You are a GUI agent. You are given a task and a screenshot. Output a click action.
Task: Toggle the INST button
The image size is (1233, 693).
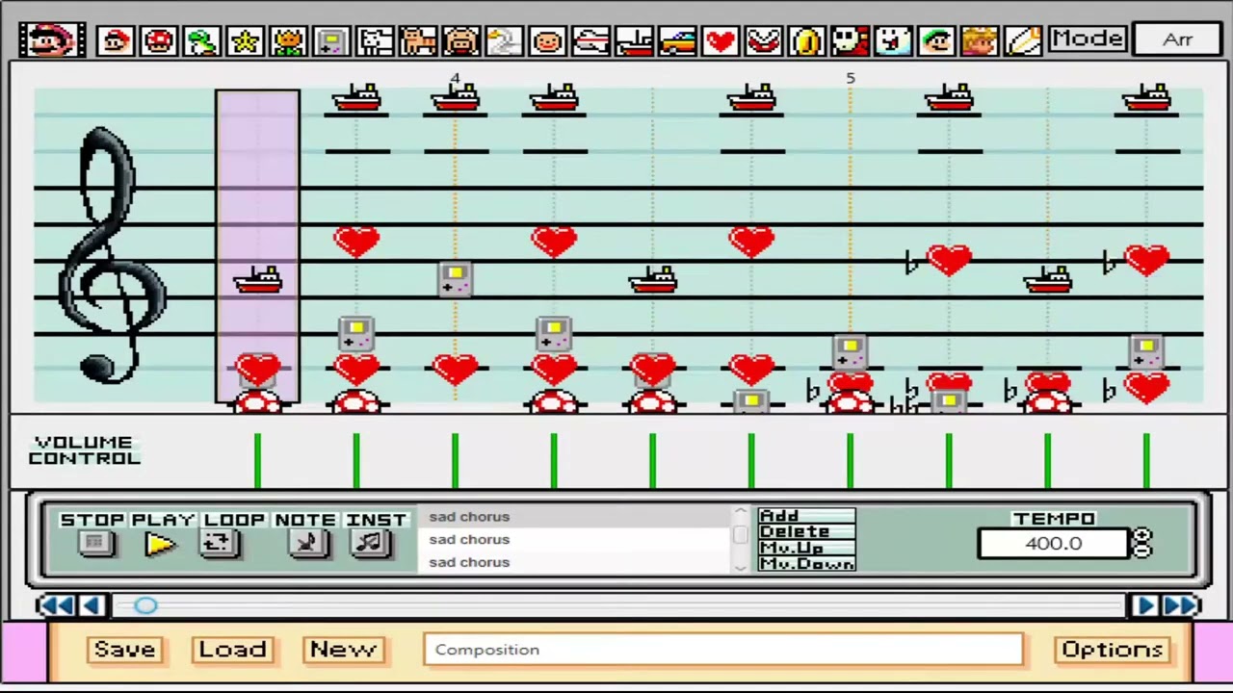[372, 544]
